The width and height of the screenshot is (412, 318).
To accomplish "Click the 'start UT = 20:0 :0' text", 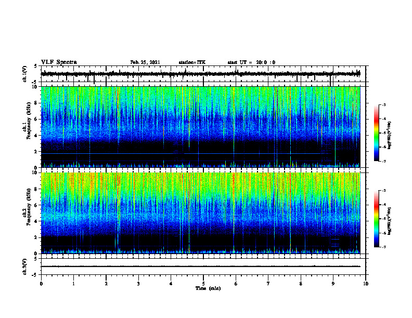I will [x=251, y=62].
